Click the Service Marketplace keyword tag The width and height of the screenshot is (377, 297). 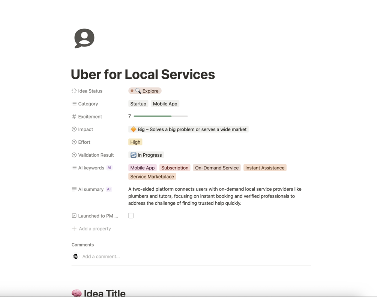152,177
